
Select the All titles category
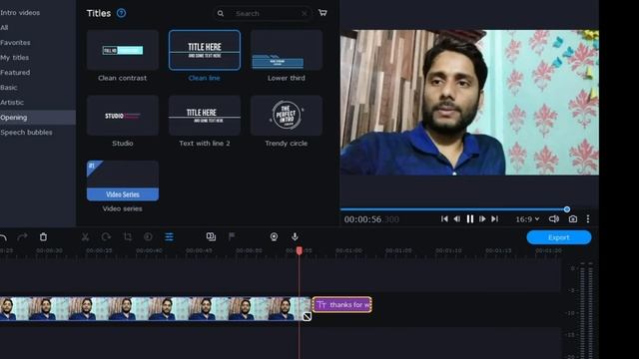click(4, 27)
